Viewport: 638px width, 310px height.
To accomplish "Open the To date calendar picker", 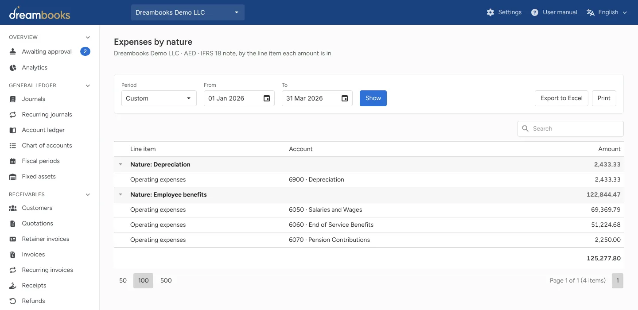I will 345,98.
